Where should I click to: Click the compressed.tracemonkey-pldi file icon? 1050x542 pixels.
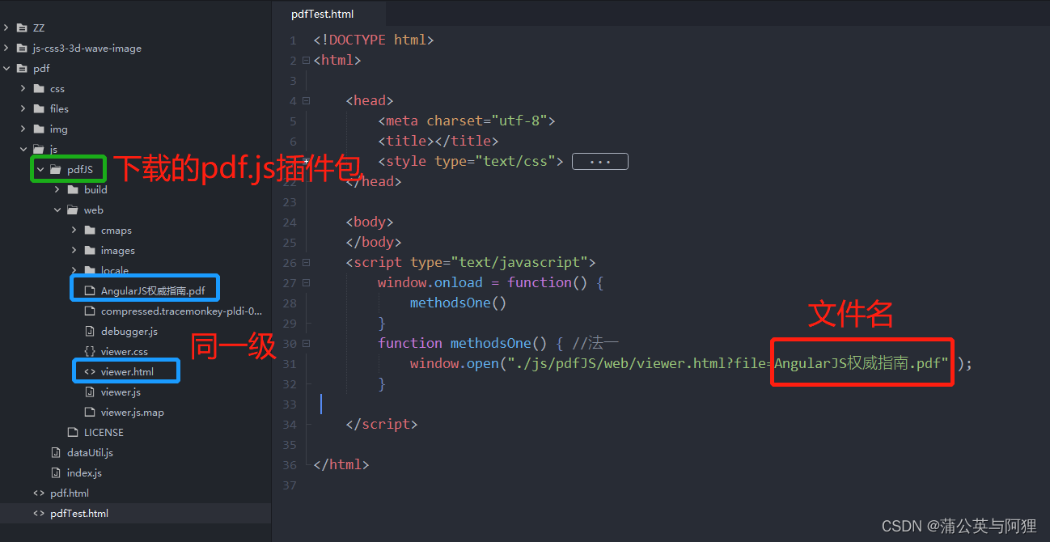click(90, 311)
